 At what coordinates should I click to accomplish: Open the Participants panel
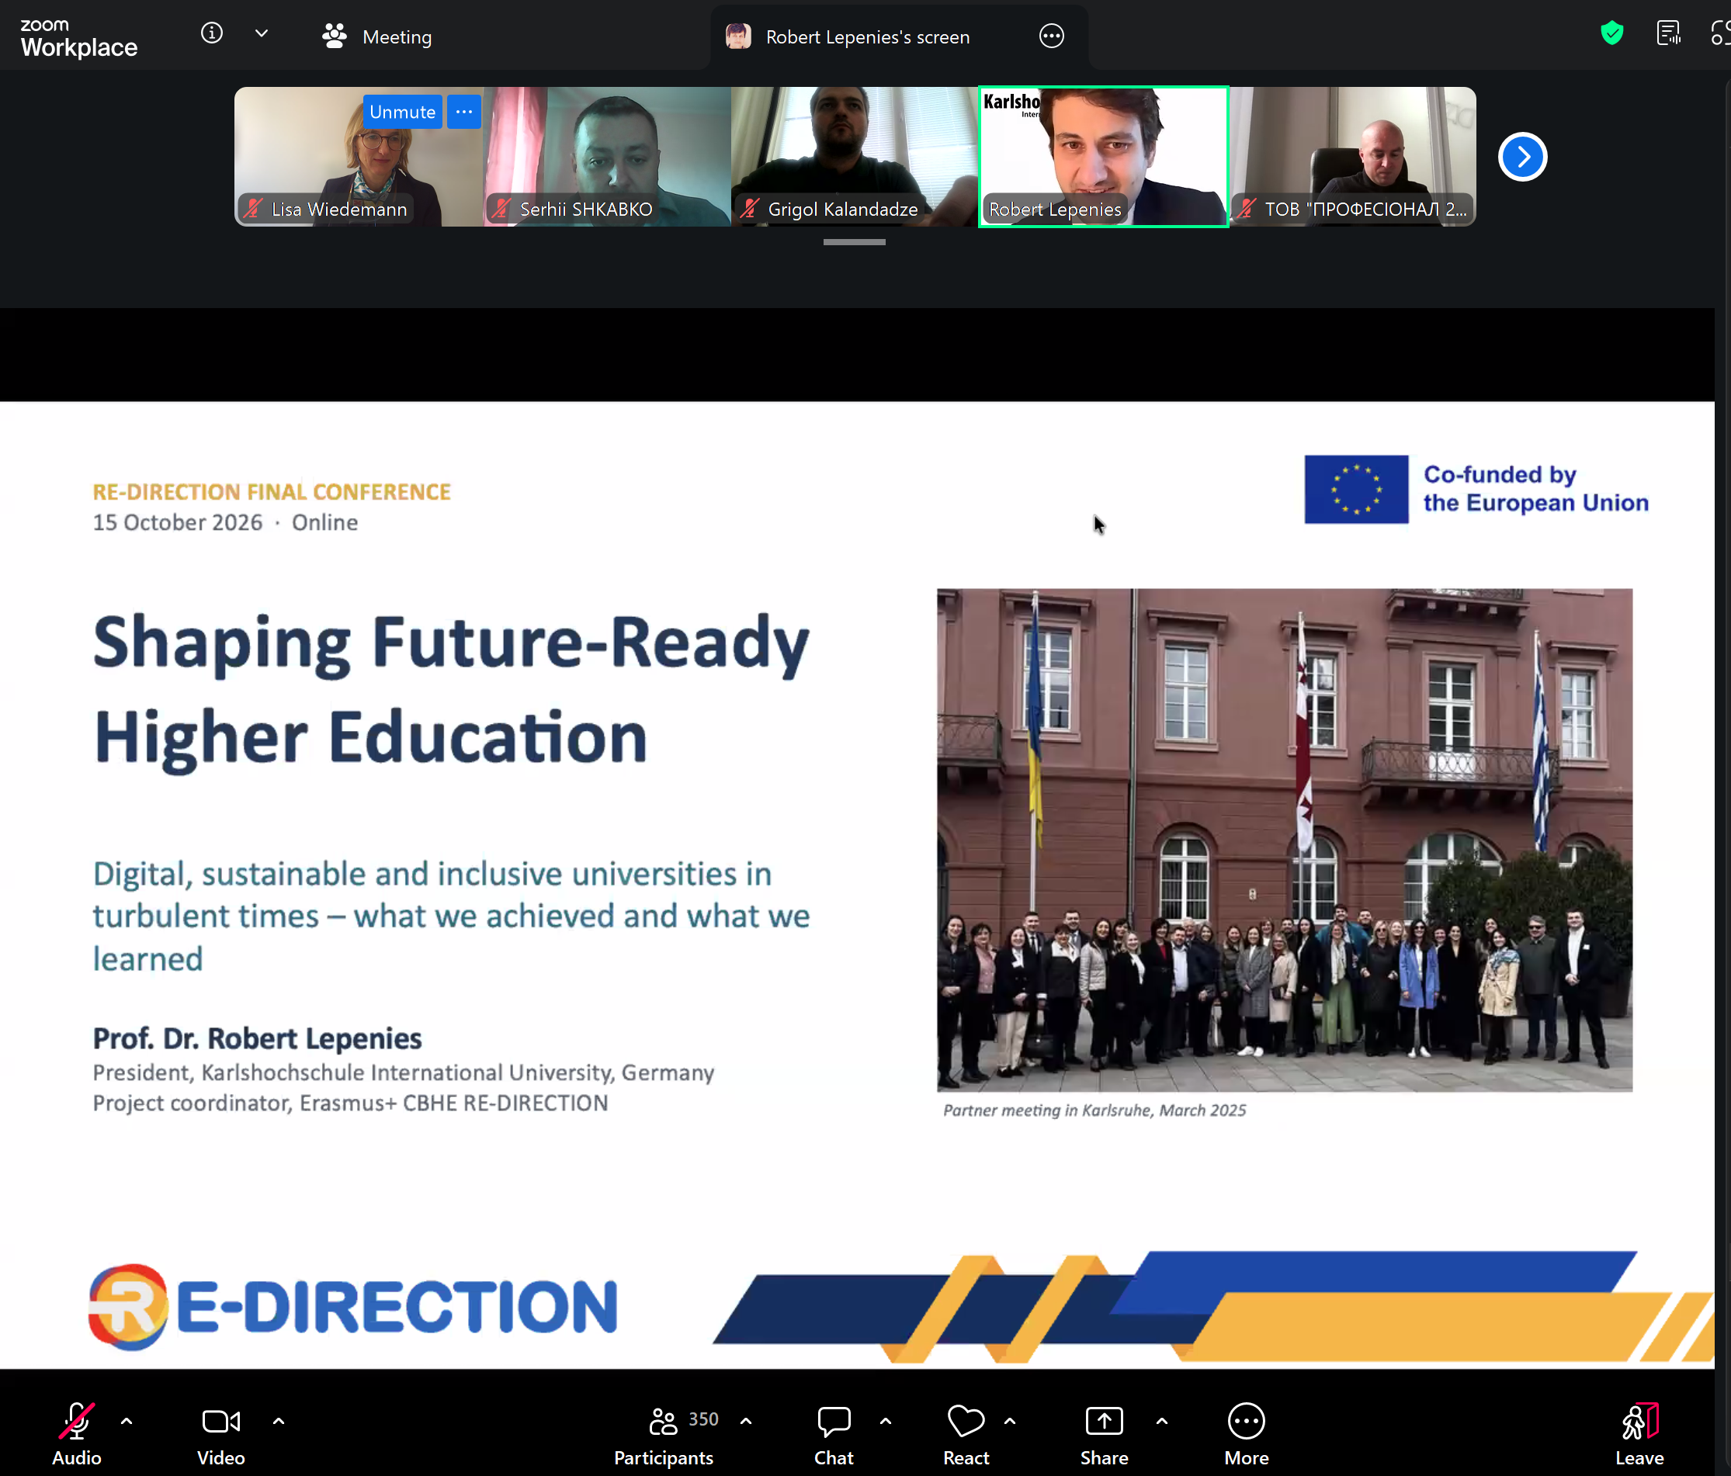coord(664,1434)
